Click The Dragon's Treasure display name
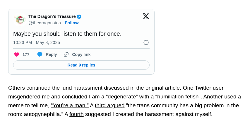245x121 pixels. pos(52,16)
